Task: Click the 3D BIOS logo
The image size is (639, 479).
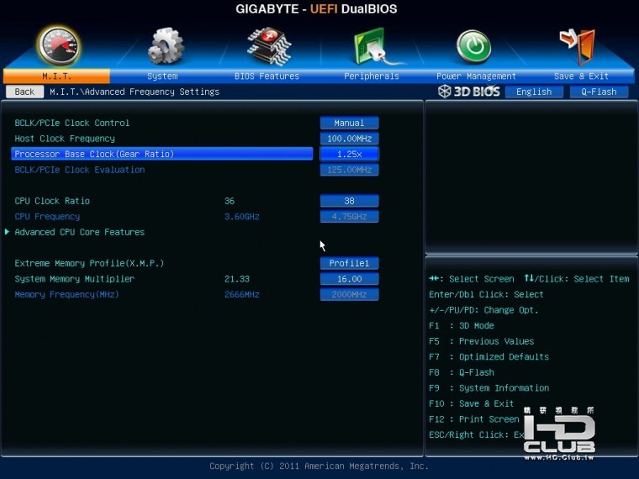Action: pos(469,92)
